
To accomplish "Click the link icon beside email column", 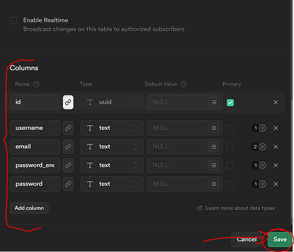I will pyautogui.click(x=68, y=147).
